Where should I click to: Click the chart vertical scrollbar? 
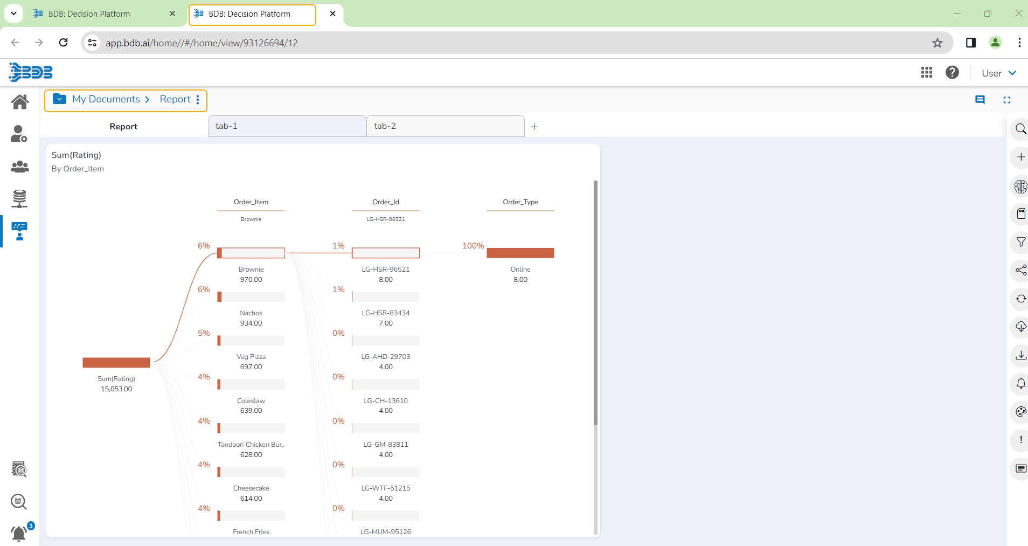click(595, 303)
